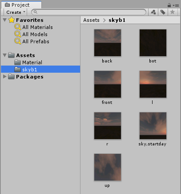Screen dimensions: 181x194
Task: Click the magnifier icon beside All Materials
Action: (18, 27)
